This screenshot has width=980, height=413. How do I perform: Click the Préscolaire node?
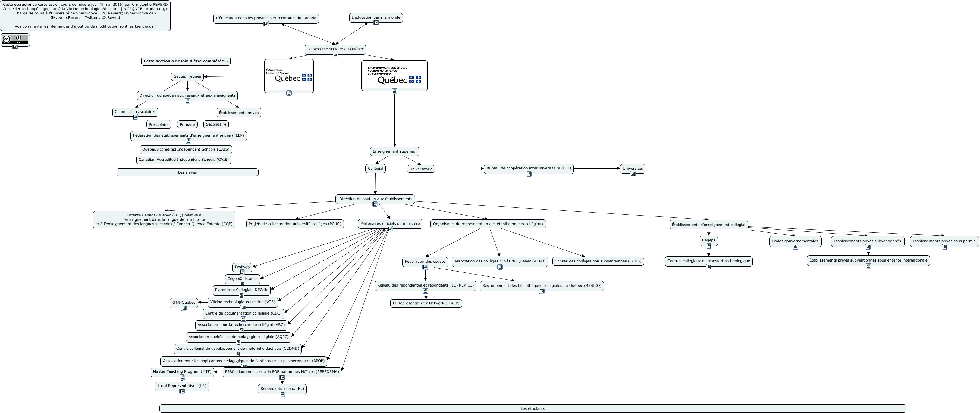(x=159, y=125)
